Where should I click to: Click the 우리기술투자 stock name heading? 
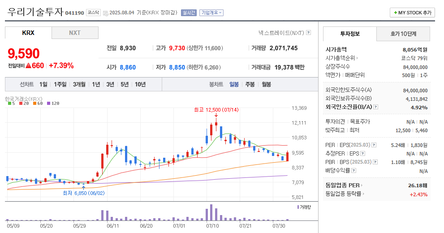coord(35,12)
